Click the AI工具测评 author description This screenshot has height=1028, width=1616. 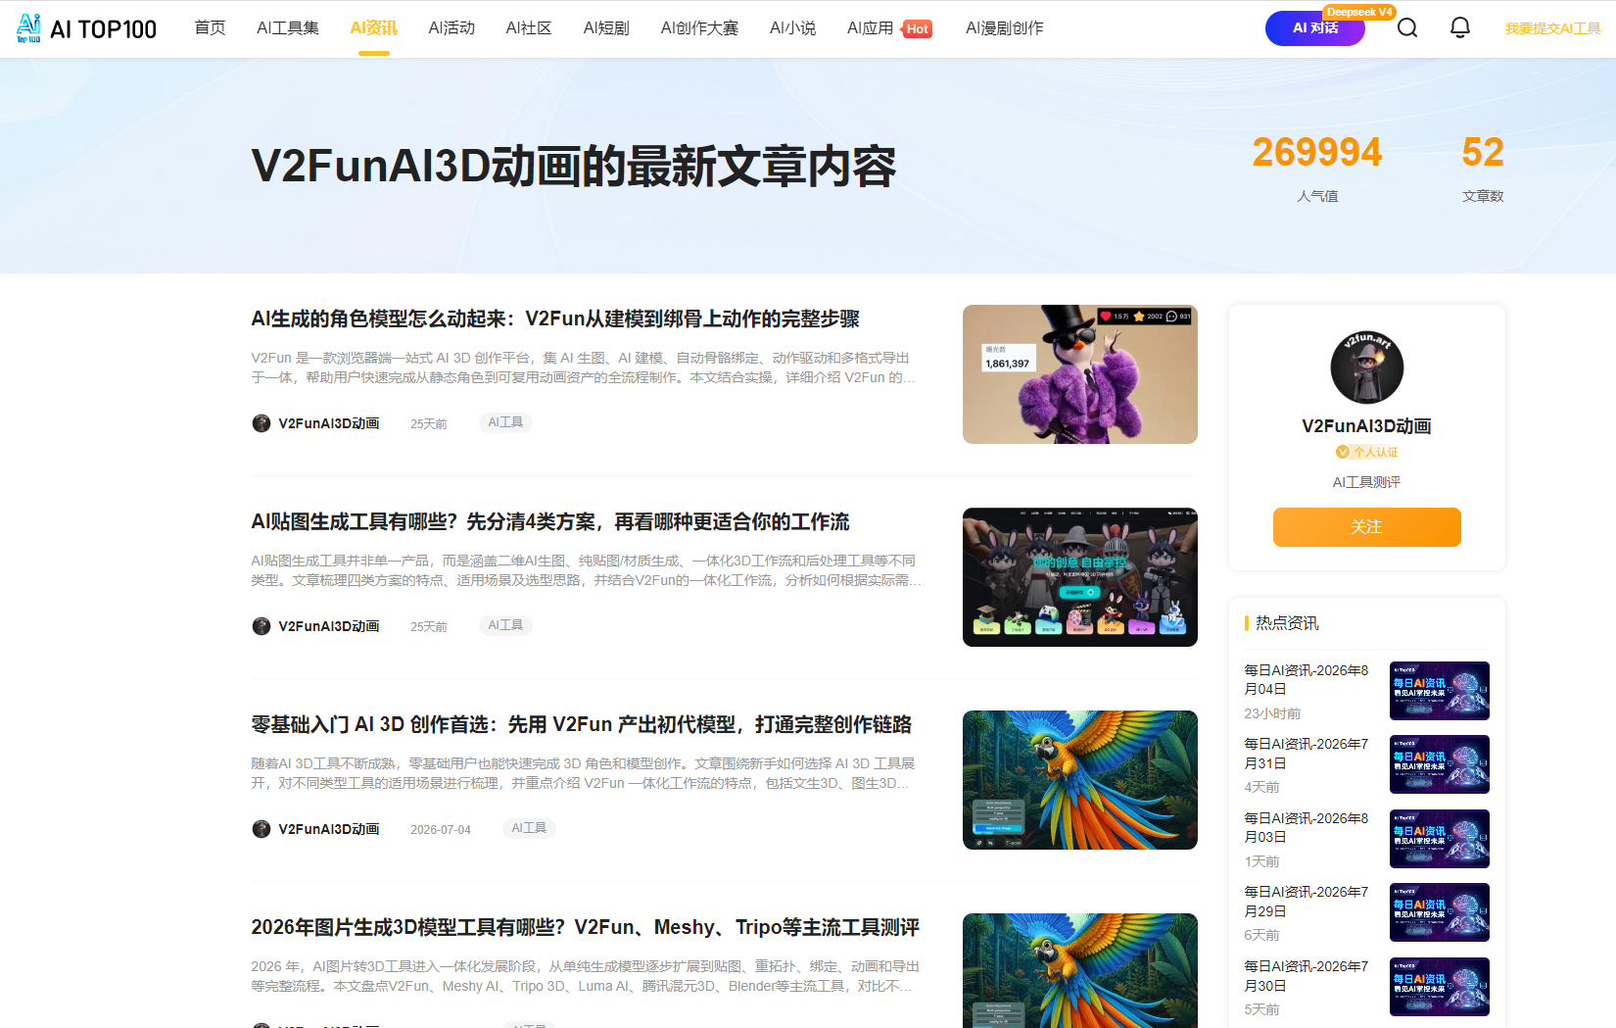[x=1366, y=482]
